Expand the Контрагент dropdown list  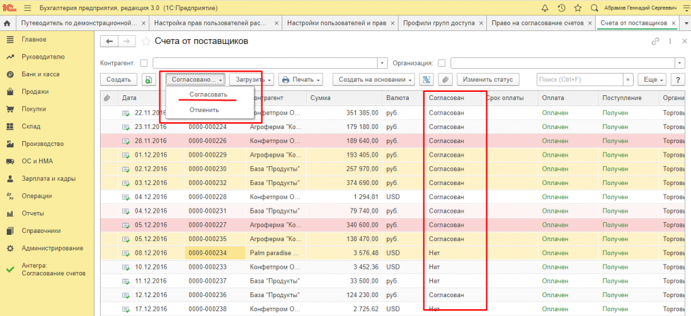coord(382,63)
